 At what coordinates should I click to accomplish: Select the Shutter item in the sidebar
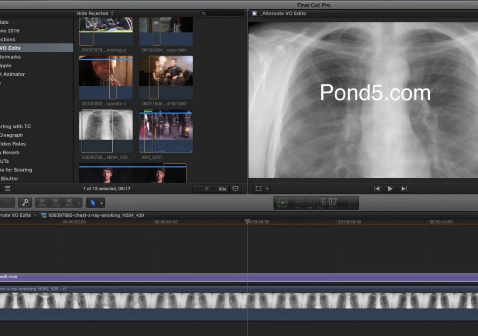(9, 179)
